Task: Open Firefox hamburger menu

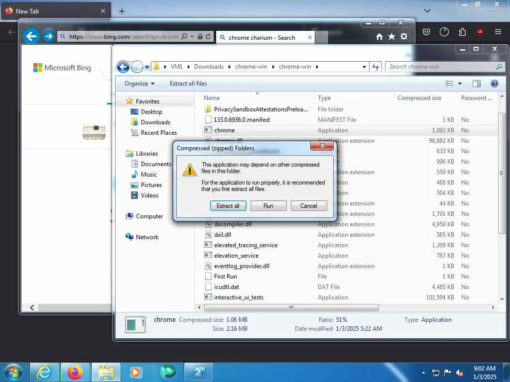Action: [x=498, y=31]
